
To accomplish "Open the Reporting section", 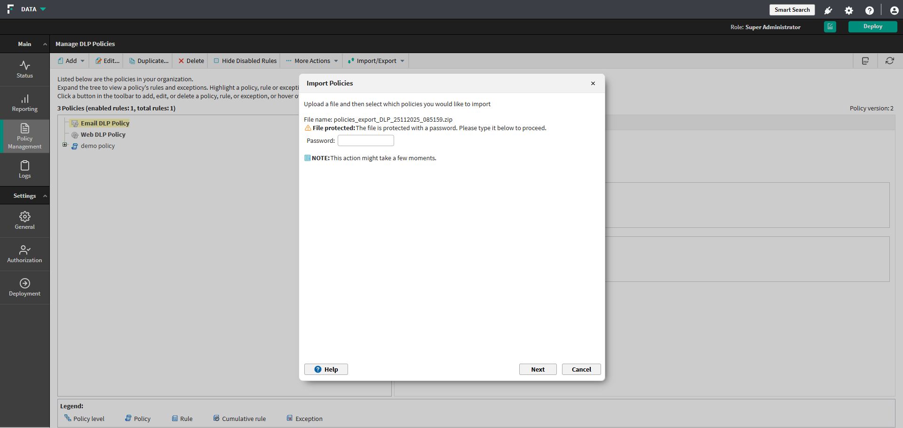I will point(24,103).
